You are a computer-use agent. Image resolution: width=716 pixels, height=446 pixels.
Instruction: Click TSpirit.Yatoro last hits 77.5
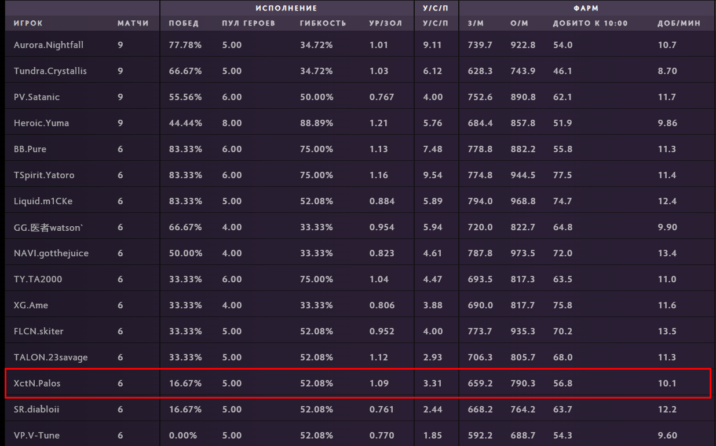562,175
